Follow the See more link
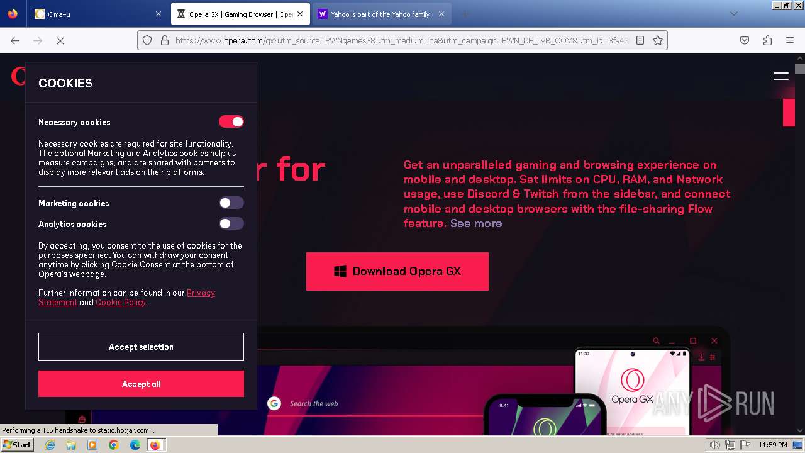805x453 pixels. coord(476,223)
